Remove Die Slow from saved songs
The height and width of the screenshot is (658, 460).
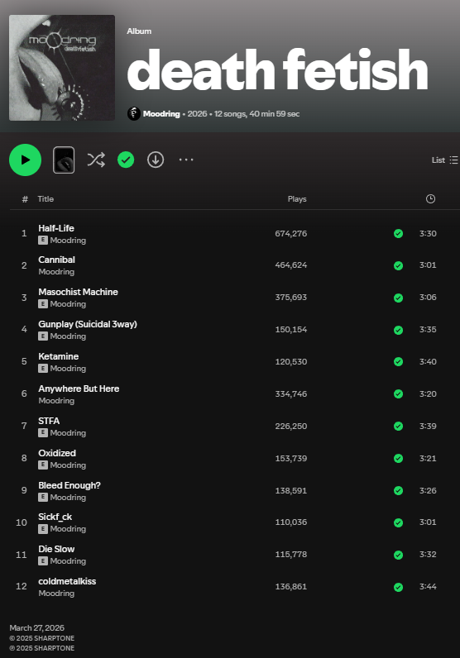pos(398,555)
